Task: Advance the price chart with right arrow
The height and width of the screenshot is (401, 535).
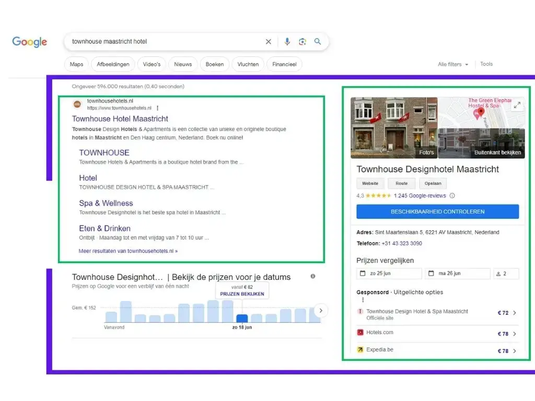Action: [321, 311]
